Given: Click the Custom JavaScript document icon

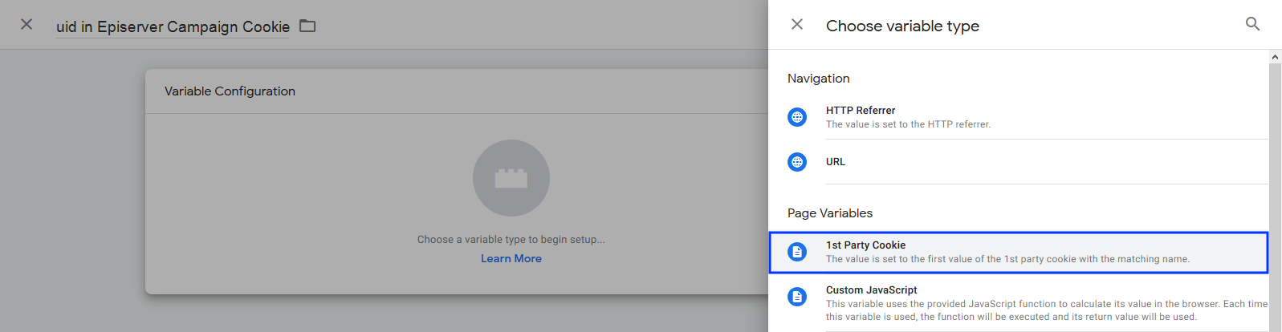Looking at the screenshot, I should (x=797, y=297).
